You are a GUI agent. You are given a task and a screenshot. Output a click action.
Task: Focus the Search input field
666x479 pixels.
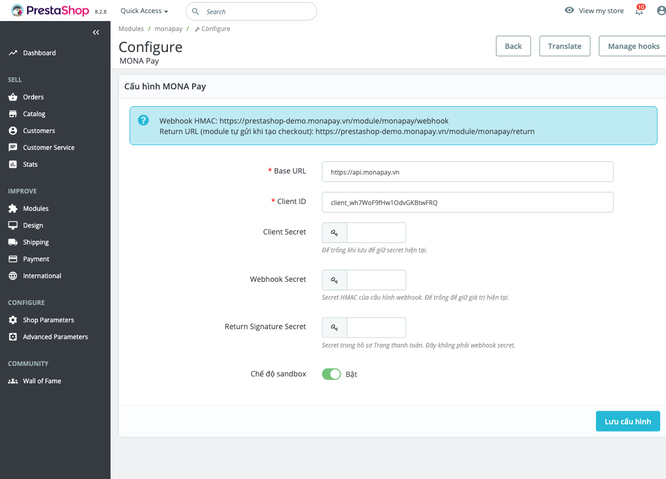coord(251,11)
